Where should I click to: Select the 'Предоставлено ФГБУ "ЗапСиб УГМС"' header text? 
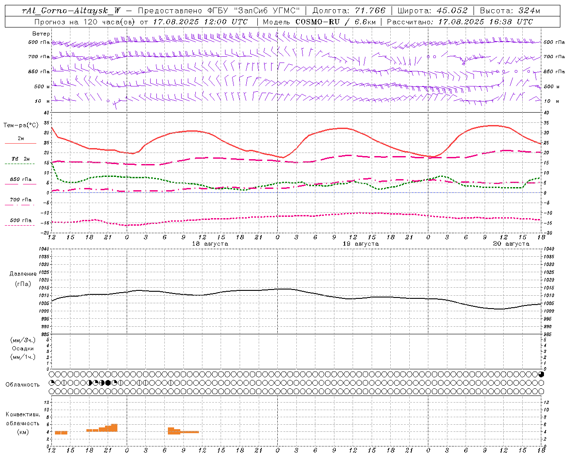[219, 11]
